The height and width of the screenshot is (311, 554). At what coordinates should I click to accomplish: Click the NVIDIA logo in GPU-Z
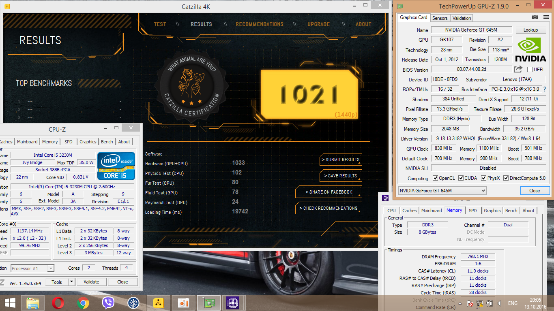pos(530,50)
